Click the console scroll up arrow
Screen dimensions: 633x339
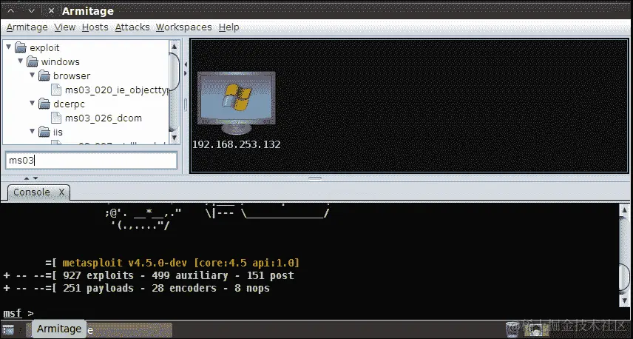pos(623,209)
